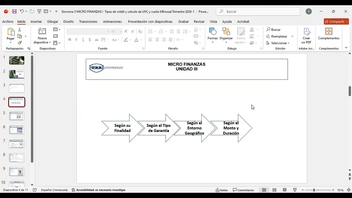Expand the Compartir dropdown arrow
The image size is (352, 198).
(x=347, y=21)
